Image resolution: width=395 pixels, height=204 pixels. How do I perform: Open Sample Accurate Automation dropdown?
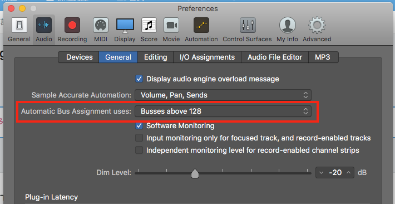coord(223,95)
